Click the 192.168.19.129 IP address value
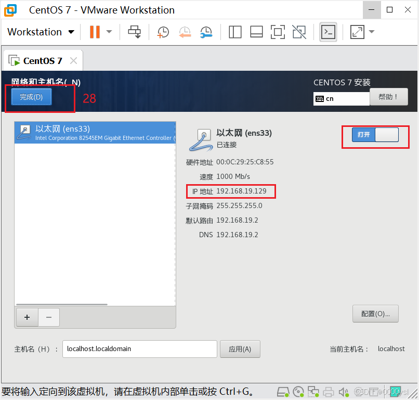419x400 pixels. point(241,191)
